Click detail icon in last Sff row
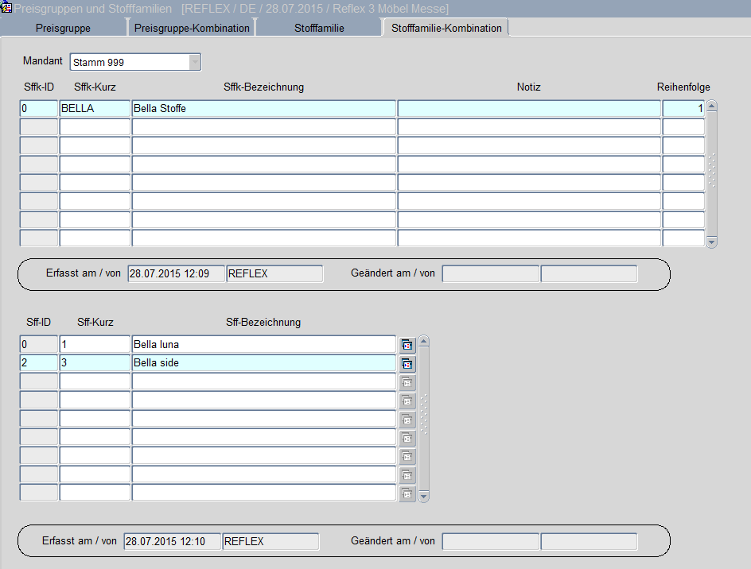The width and height of the screenshot is (751, 569). pyautogui.click(x=407, y=494)
